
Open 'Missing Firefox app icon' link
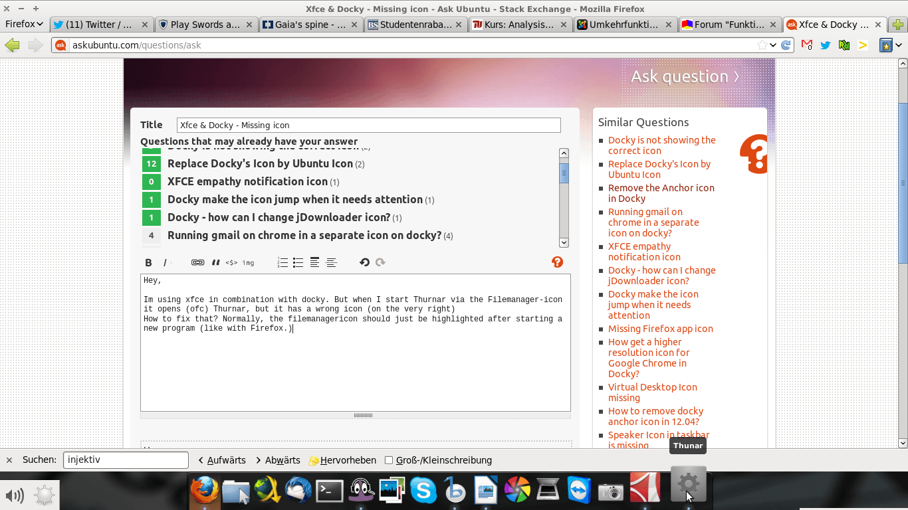[660, 329]
